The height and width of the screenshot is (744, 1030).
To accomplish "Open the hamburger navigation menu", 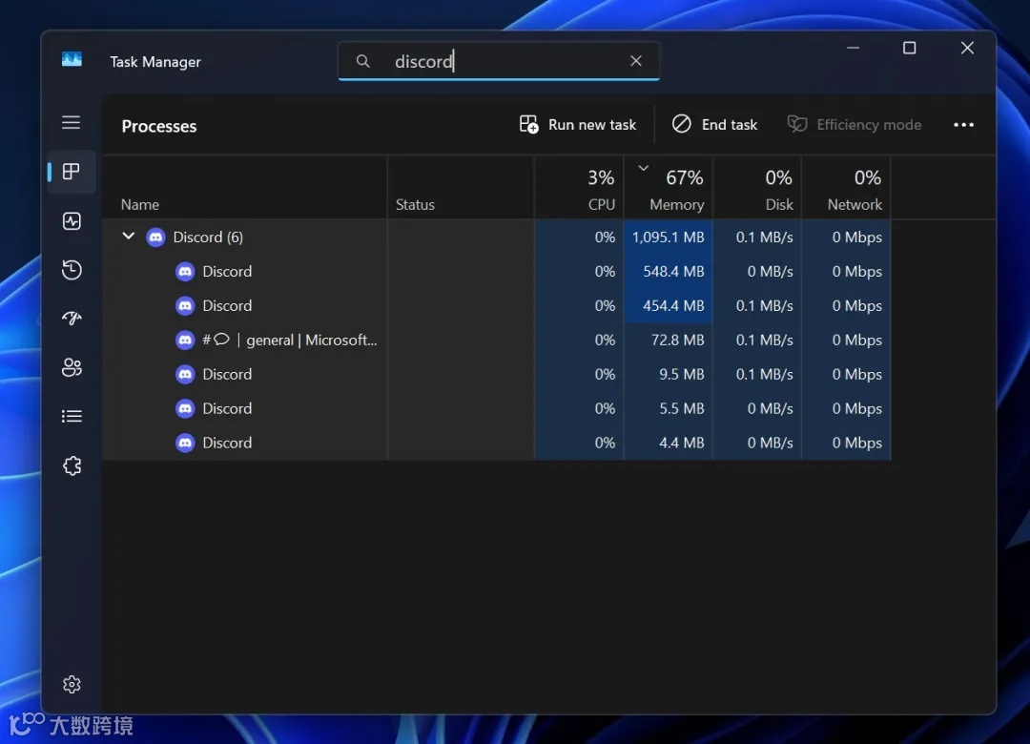I will (x=71, y=122).
